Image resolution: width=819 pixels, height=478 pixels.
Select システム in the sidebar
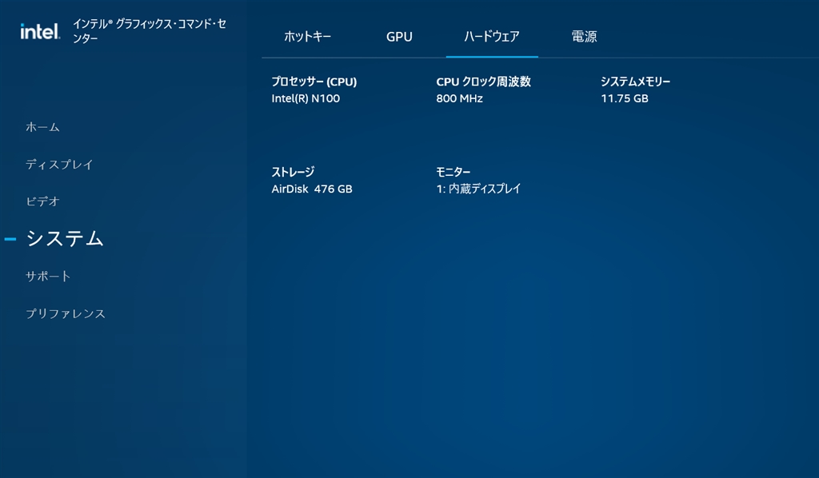coord(65,238)
